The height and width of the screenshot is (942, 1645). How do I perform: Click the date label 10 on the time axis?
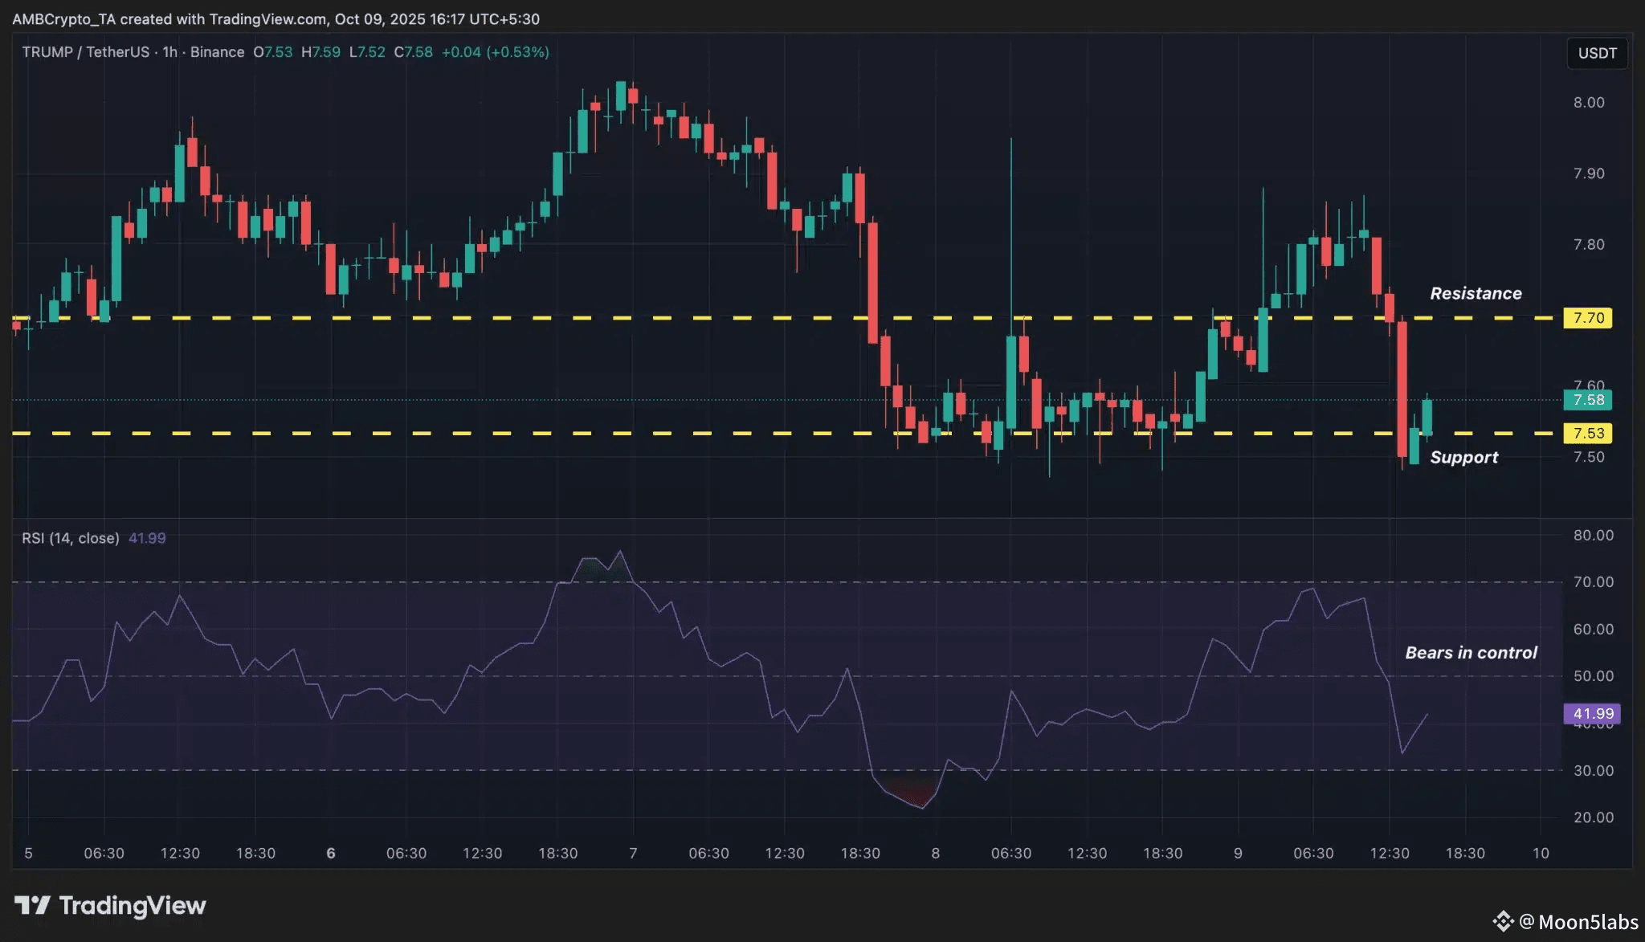(x=1540, y=853)
